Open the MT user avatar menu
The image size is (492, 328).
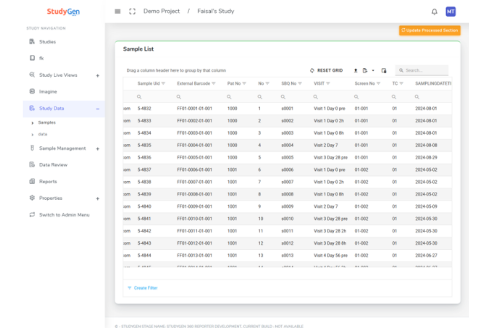pyautogui.click(x=451, y=12)
